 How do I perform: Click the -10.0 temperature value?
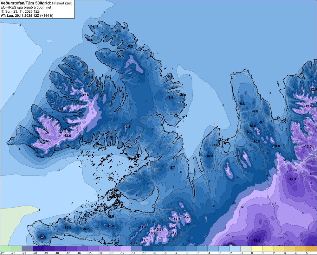coord(67,227)
